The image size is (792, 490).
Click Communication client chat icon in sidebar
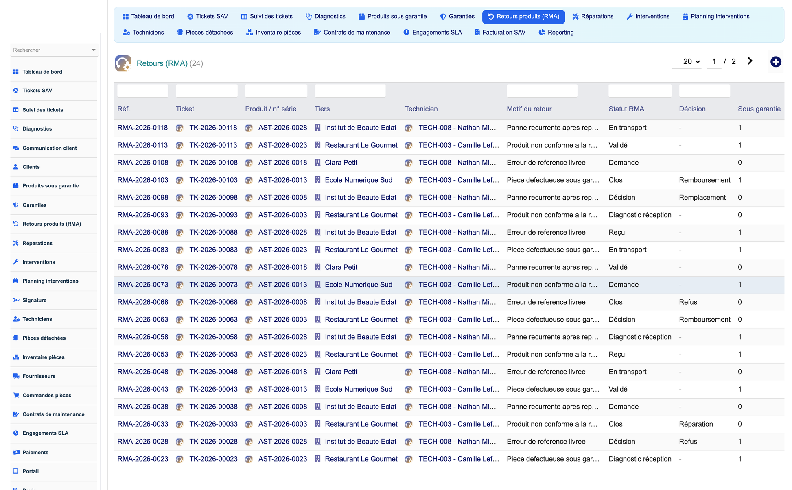16,148
